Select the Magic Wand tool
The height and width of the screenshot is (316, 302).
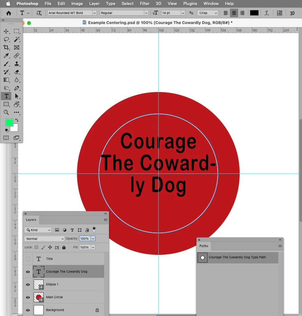pyautogui.click(x=17, y=39)
